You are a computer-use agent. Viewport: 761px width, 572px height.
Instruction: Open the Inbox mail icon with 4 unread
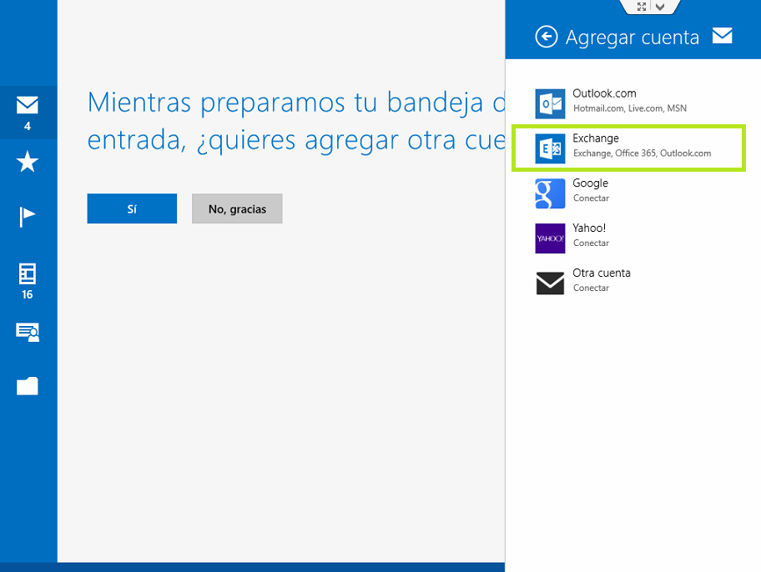point(28,113)
